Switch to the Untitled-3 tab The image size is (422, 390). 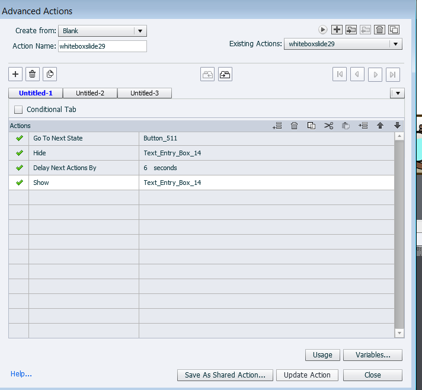click(145, 93)
